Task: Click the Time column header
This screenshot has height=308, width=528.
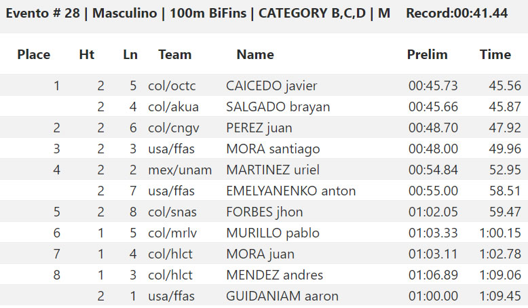Action: click(x=495, y=54)
